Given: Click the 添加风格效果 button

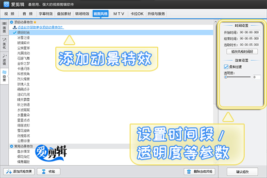Looking at the screenshot, I should pyautogui.click(x=19, y=172).
